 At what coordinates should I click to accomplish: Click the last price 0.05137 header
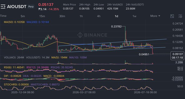pos(46,5)
